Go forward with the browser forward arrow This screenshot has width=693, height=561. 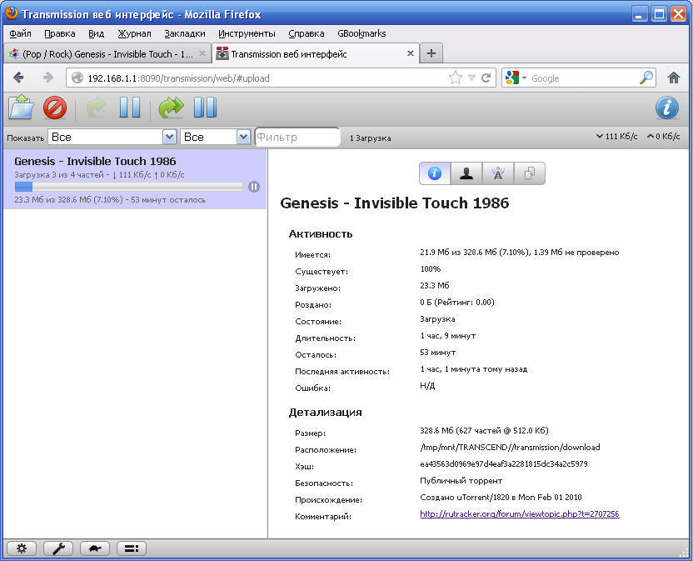47,78
